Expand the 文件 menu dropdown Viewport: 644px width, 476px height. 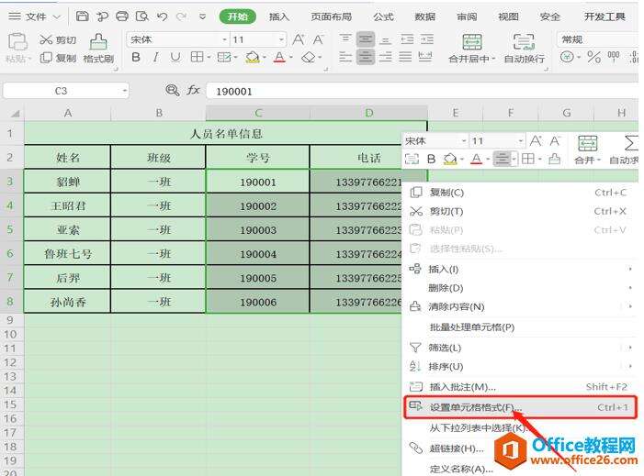pyautogui.click(x=57, y=17)
